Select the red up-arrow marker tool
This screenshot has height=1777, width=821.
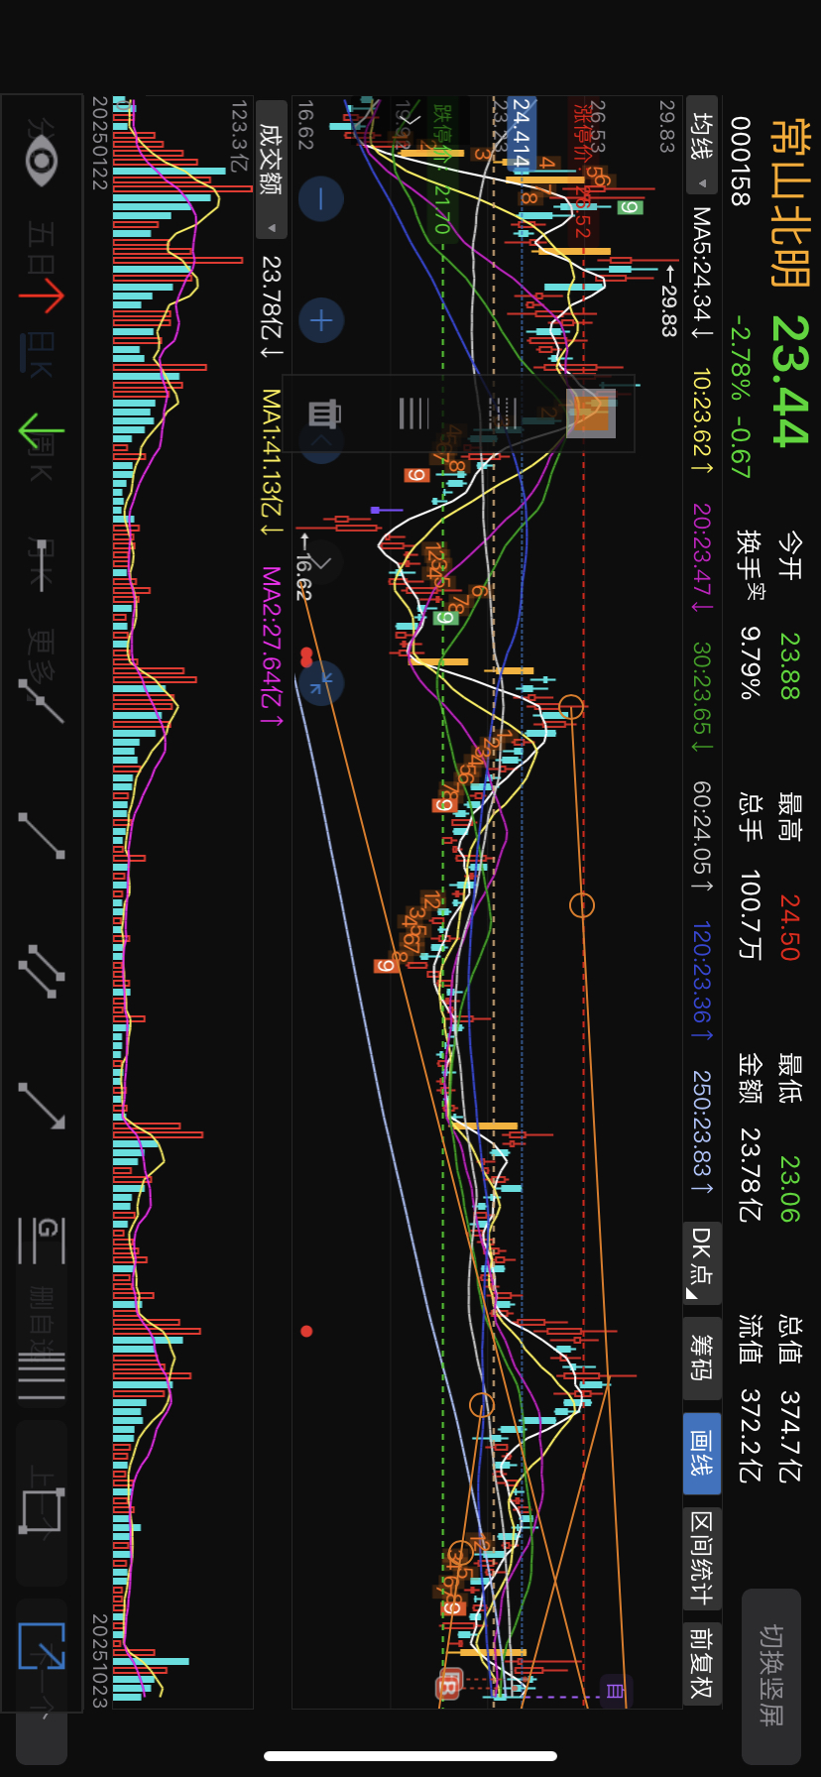[41, 295]
